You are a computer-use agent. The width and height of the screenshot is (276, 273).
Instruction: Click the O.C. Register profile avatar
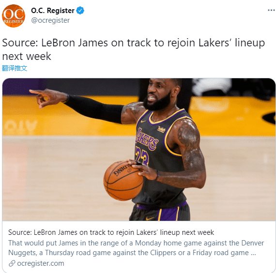pos(14,16)
